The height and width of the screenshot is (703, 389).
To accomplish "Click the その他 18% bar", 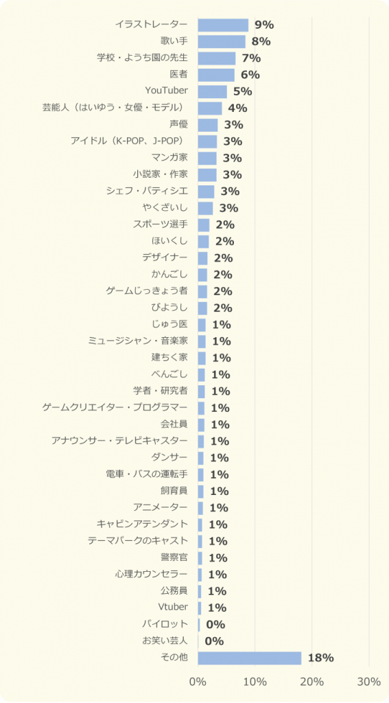I will pyautogui.click(x=250, y=658).
